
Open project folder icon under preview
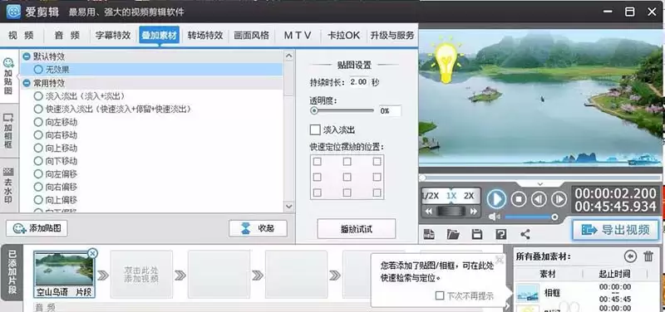(453, 234)
